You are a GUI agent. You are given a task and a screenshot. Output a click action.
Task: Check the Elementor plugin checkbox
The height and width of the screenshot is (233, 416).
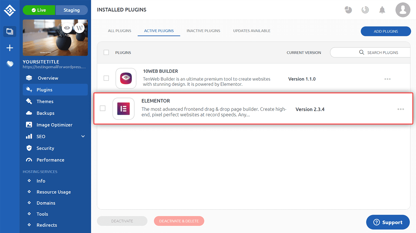point(103,108)
